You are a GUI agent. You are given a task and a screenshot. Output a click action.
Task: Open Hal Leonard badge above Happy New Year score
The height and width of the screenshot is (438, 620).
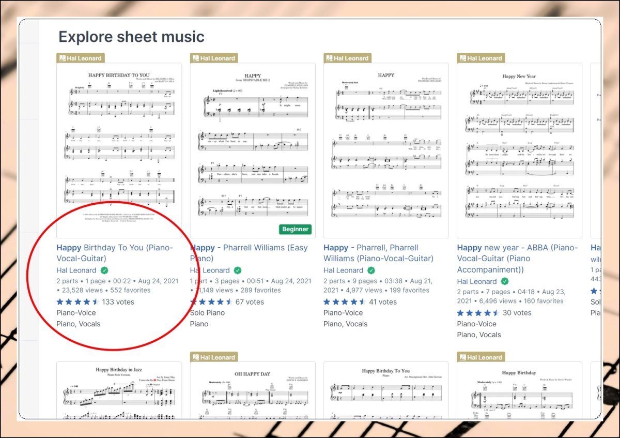[x=481, y=58]
